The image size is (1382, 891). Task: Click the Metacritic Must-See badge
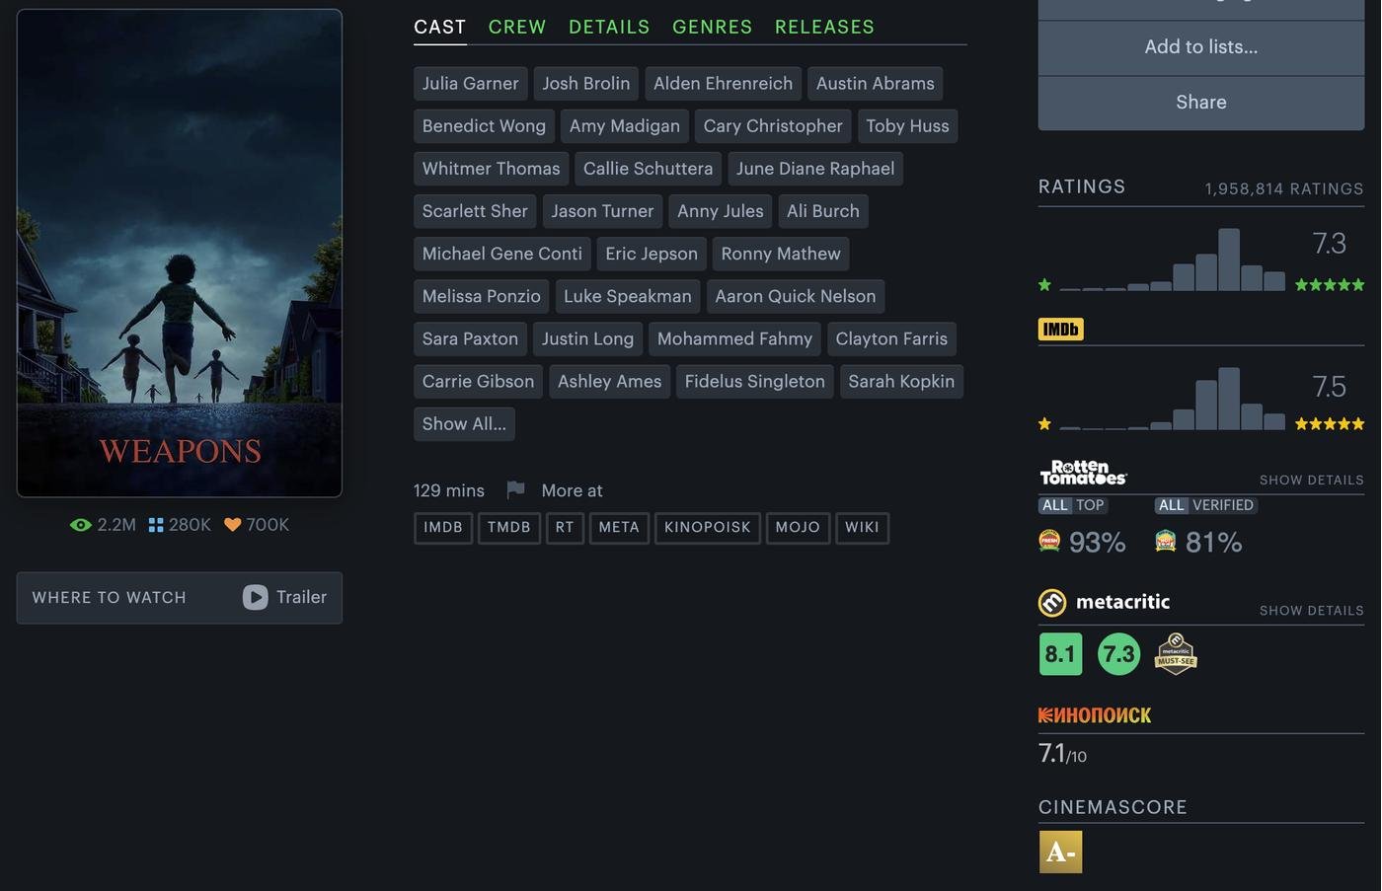pos(1176,654)
